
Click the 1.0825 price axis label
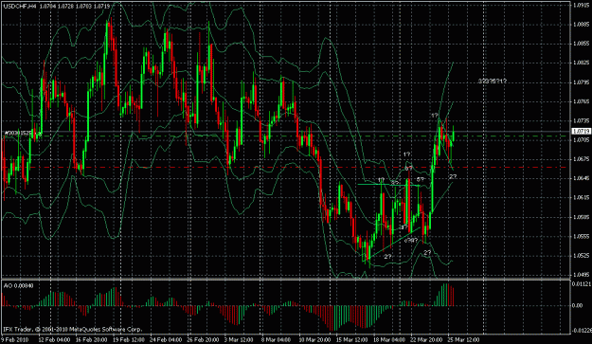point(581,63)
